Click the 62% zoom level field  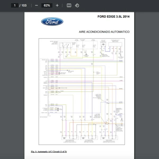point(47,5)
